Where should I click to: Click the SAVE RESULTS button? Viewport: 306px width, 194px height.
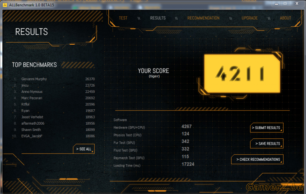(x=267, y=144)
